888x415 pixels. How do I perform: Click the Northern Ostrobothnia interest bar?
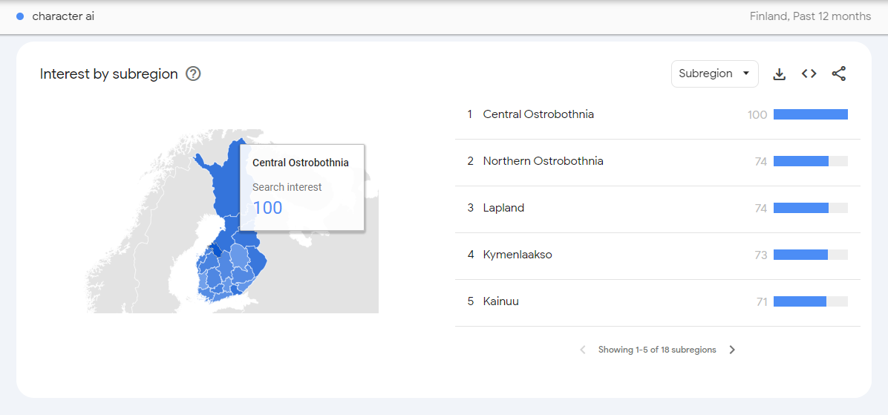[801, 161]
